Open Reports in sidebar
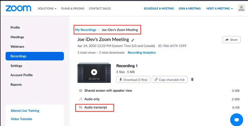The height and width of the screenshot is (126, 248). (16, 85)
